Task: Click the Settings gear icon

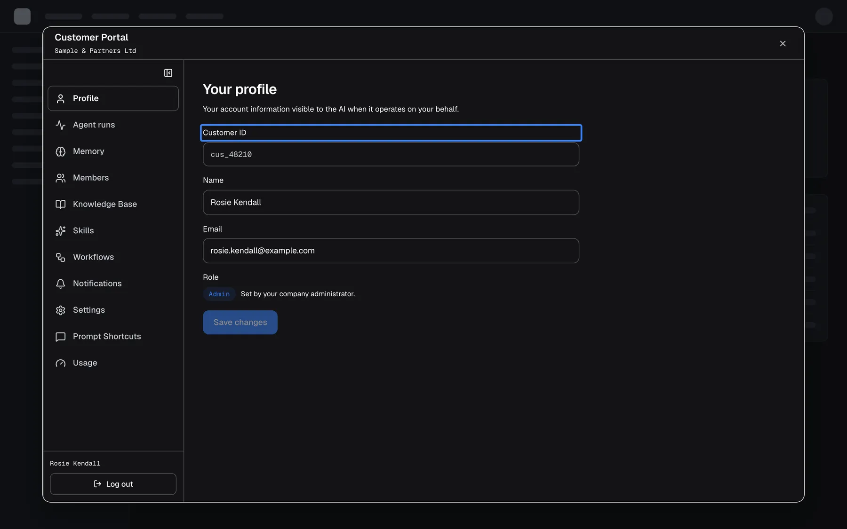Action: [x=61, y=310]
